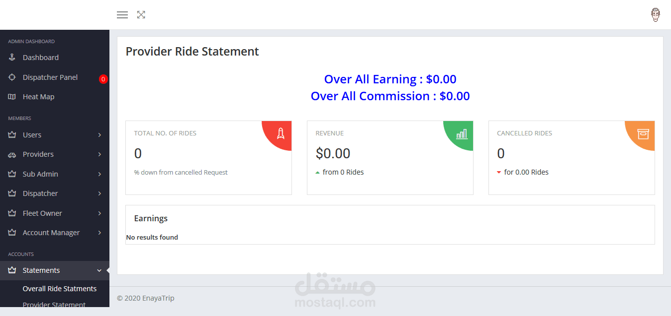Click the crown icon beside Sub Admin
The width and height of the screenshot is (671, 316).
[12, 174]
